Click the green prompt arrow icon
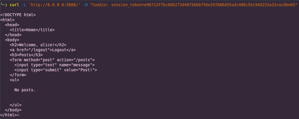 [x=6, y=5]
